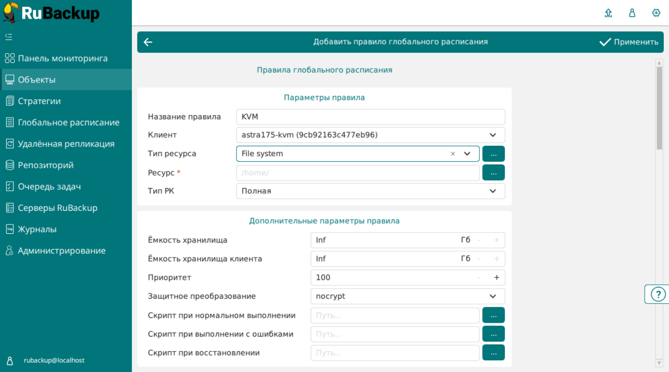The height and width of the screenshot is (372, 669).
Task: Open Глобальное расписание in sidebar
Action: pos(68,123)
